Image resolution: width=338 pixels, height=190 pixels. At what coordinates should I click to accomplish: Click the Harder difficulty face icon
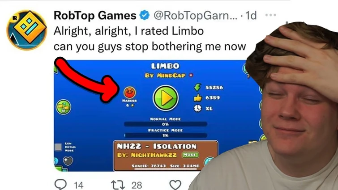[129, 92]
